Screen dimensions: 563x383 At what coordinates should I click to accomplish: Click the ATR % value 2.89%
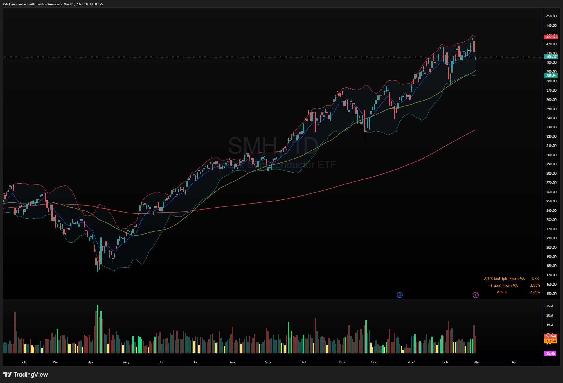[x=535, y=292]
